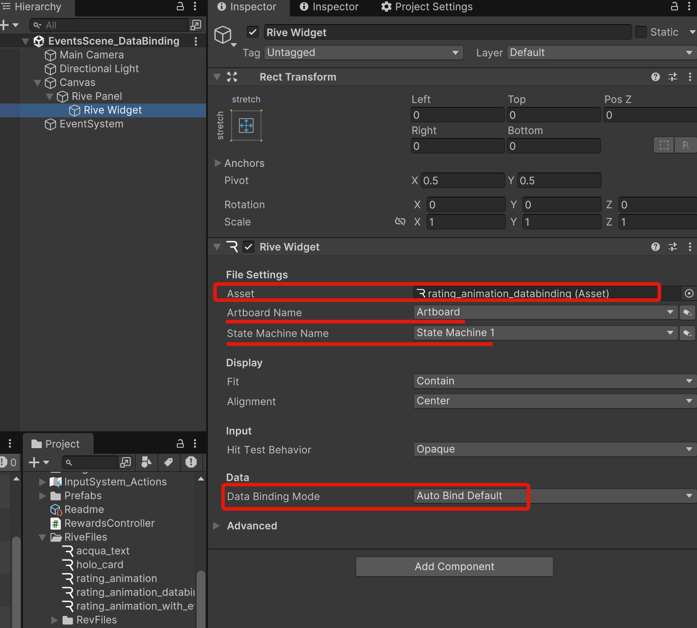Screen dimensions: 697x628
Task: Toggle Rect Transform raw edit mode
Action: tap(685, 145)
